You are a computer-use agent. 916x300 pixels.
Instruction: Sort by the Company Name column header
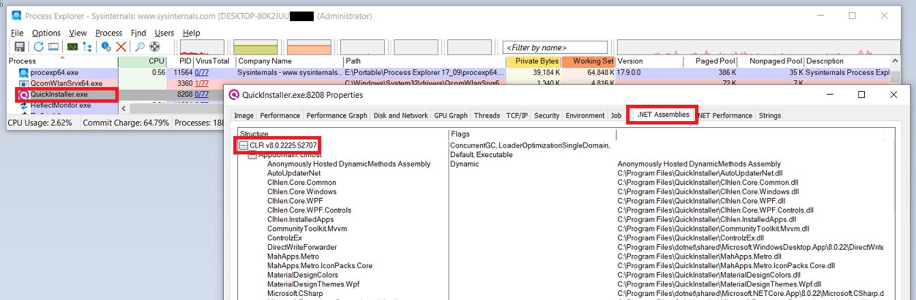pyautogui.click(x=289, y=61)
